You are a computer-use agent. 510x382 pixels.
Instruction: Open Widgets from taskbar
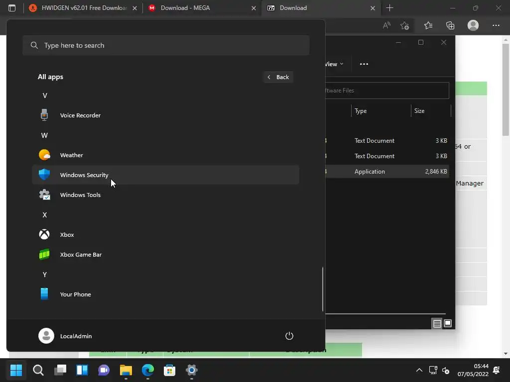coord(82,370)
